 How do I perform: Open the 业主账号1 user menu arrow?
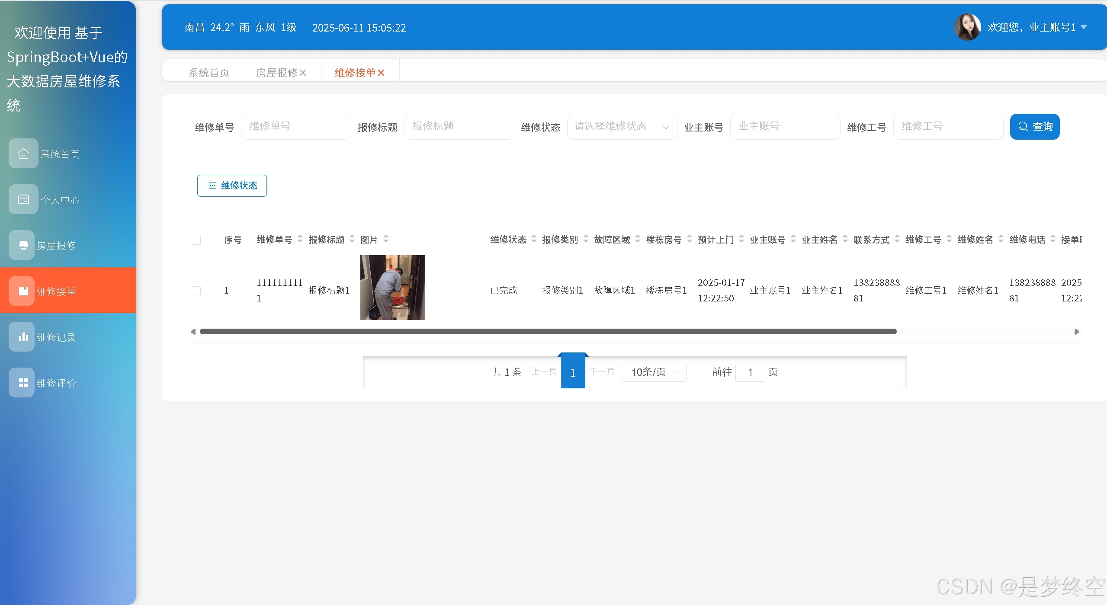(x=1084, y=27)
